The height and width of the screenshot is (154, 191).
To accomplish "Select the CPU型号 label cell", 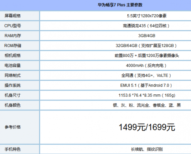I will tap(20, 26).
